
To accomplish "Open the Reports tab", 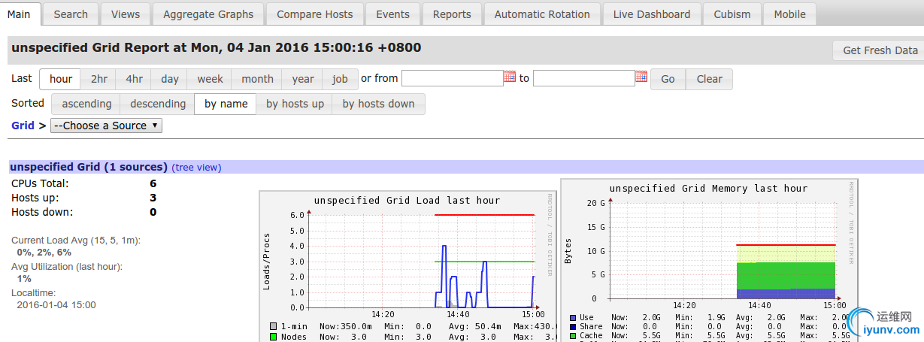I will pyautogui.click(x=452, y=14).
